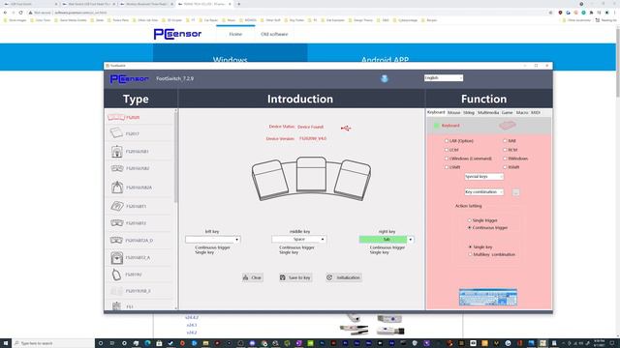The height and width of the screenshot is (348, 620).
Task: Click the keyboard illustration icon in Function panel
Action: pos(508,126)
